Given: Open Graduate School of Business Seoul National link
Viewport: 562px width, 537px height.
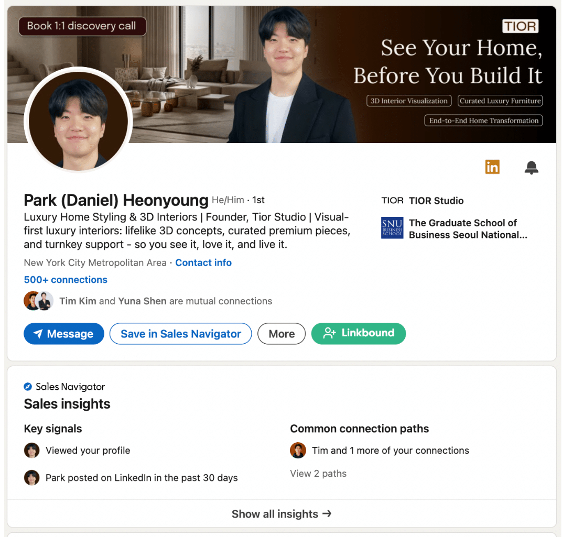Looking at the screenshot, I should click(468, 229).
